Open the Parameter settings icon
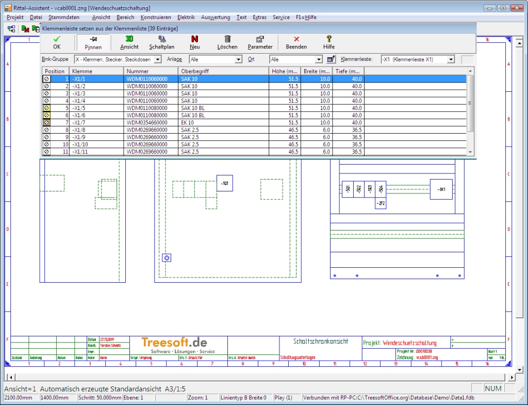The image size is (528, 405). (260, 39)
